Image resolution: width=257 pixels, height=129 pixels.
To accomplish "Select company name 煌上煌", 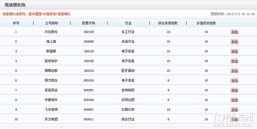I will point(51,42).
